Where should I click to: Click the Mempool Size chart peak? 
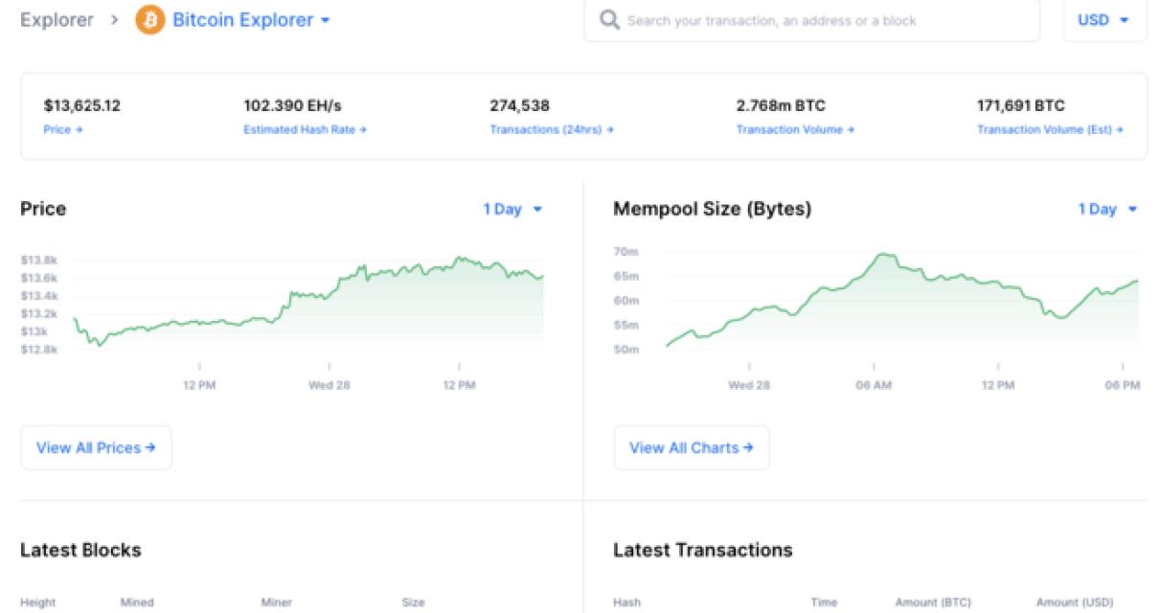[884, 256]
